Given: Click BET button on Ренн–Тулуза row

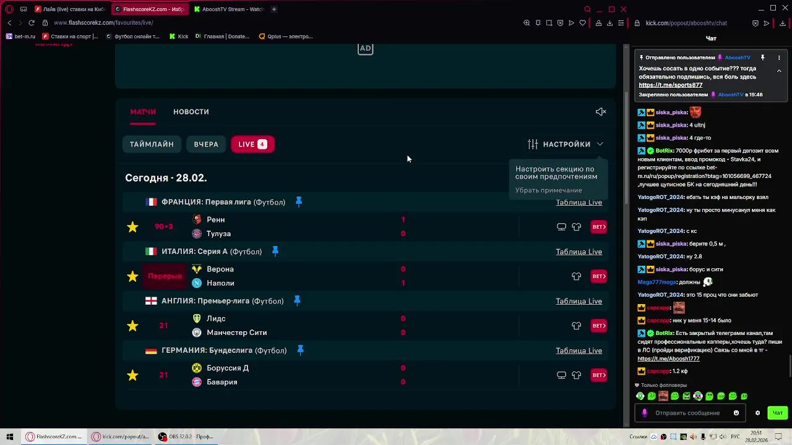Looking at the screenshot, I should [x=599, y=227].
